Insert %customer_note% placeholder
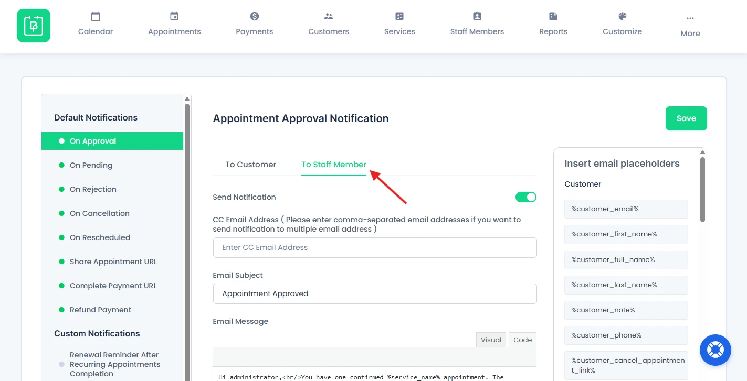The width and height of the screenshot is (747, 381). [626, 310]
